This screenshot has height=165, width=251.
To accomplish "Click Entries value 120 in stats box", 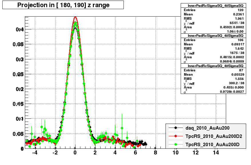I will (240, 10).
